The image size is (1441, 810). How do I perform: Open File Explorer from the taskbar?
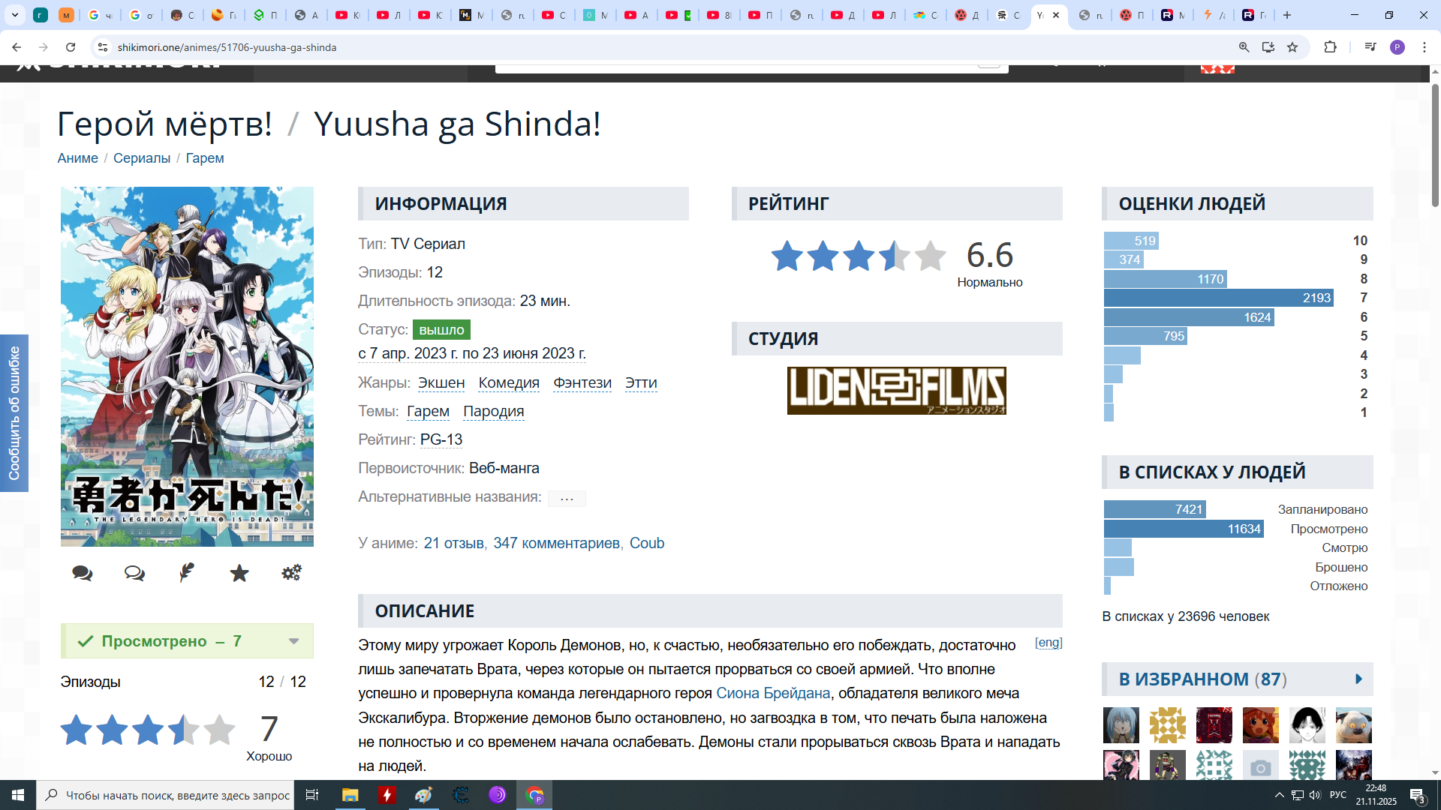point(350,795)
